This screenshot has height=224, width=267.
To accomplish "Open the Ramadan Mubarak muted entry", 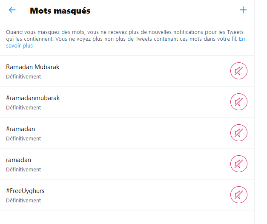I will (127, 71).
